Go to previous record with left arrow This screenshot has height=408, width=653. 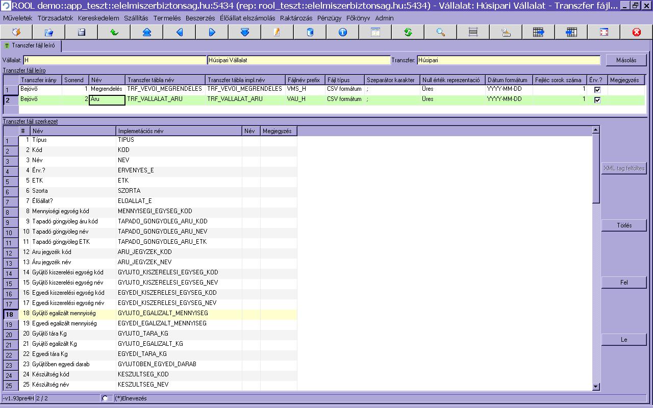click(x=180, y=32)
